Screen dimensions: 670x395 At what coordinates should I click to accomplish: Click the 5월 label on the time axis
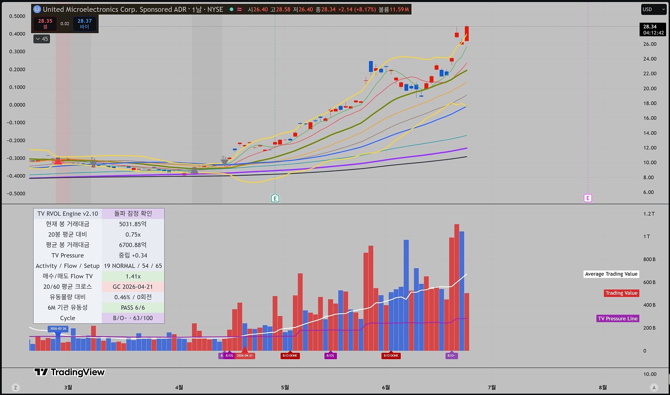pos(285,387)
